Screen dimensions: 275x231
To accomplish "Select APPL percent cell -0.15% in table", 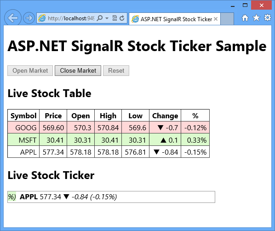I will point(195,152).
